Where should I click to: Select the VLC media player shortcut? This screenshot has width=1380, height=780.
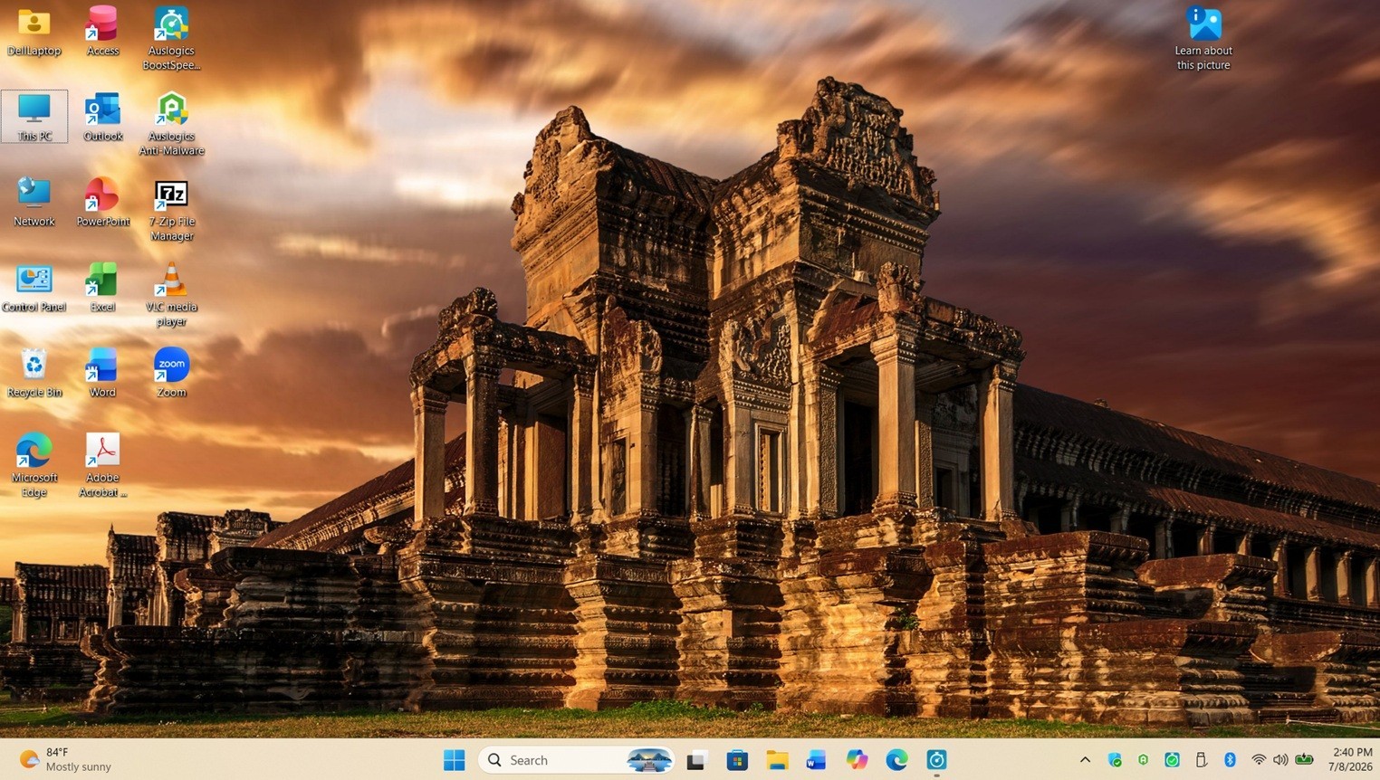pyautogui.click(x=171, y=295)
